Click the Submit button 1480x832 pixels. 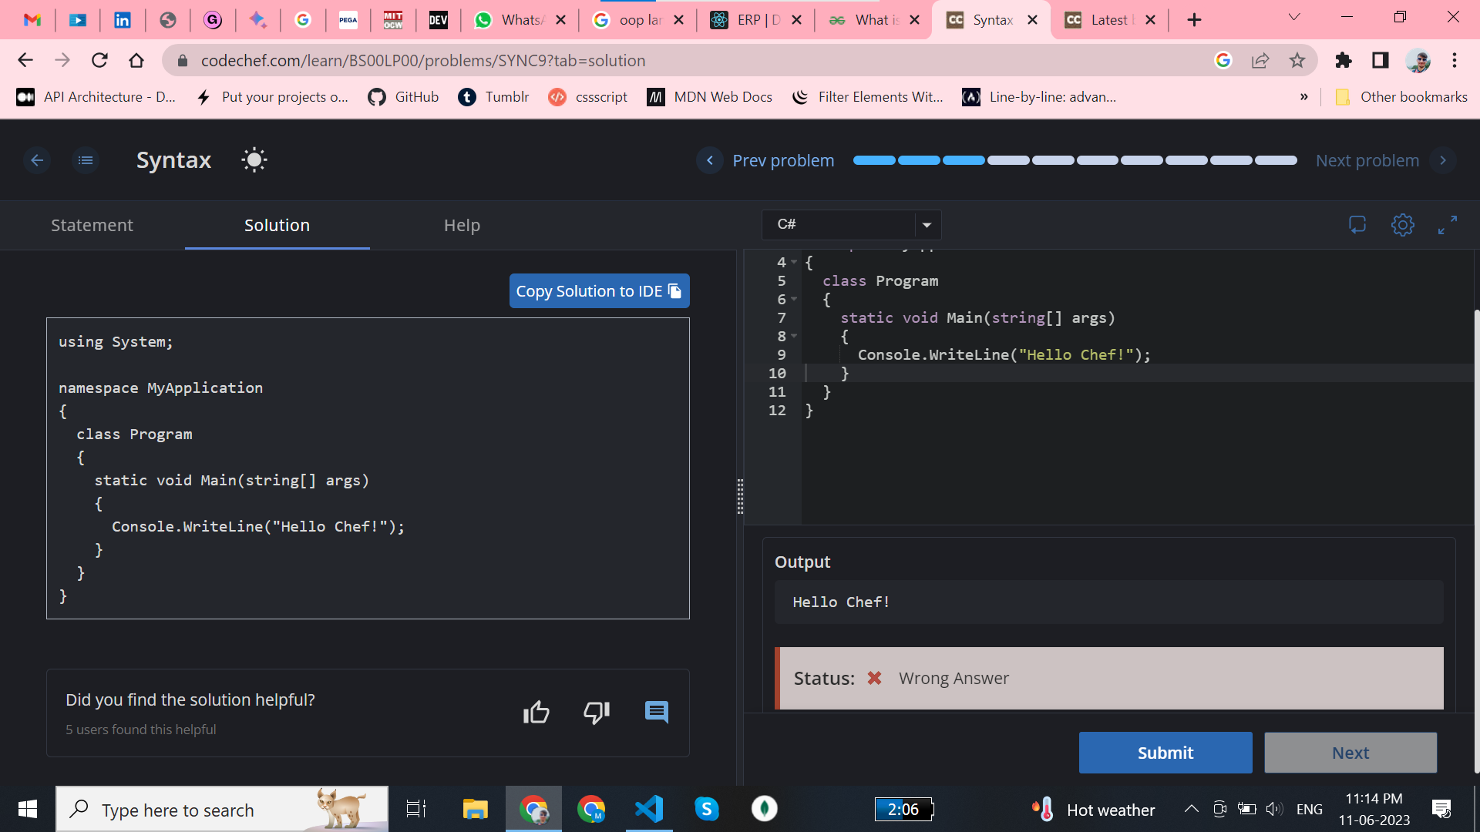pos(1165,753)
